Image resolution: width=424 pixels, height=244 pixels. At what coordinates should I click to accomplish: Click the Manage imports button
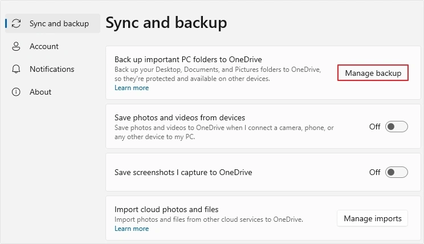click(372, 218)
